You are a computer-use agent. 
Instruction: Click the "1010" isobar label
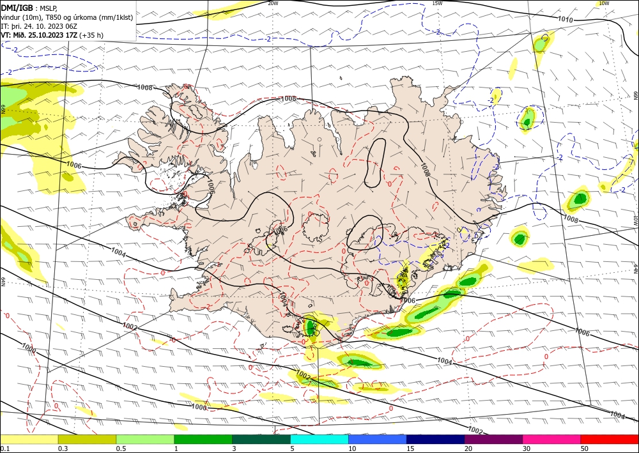[x=566, y=20]
